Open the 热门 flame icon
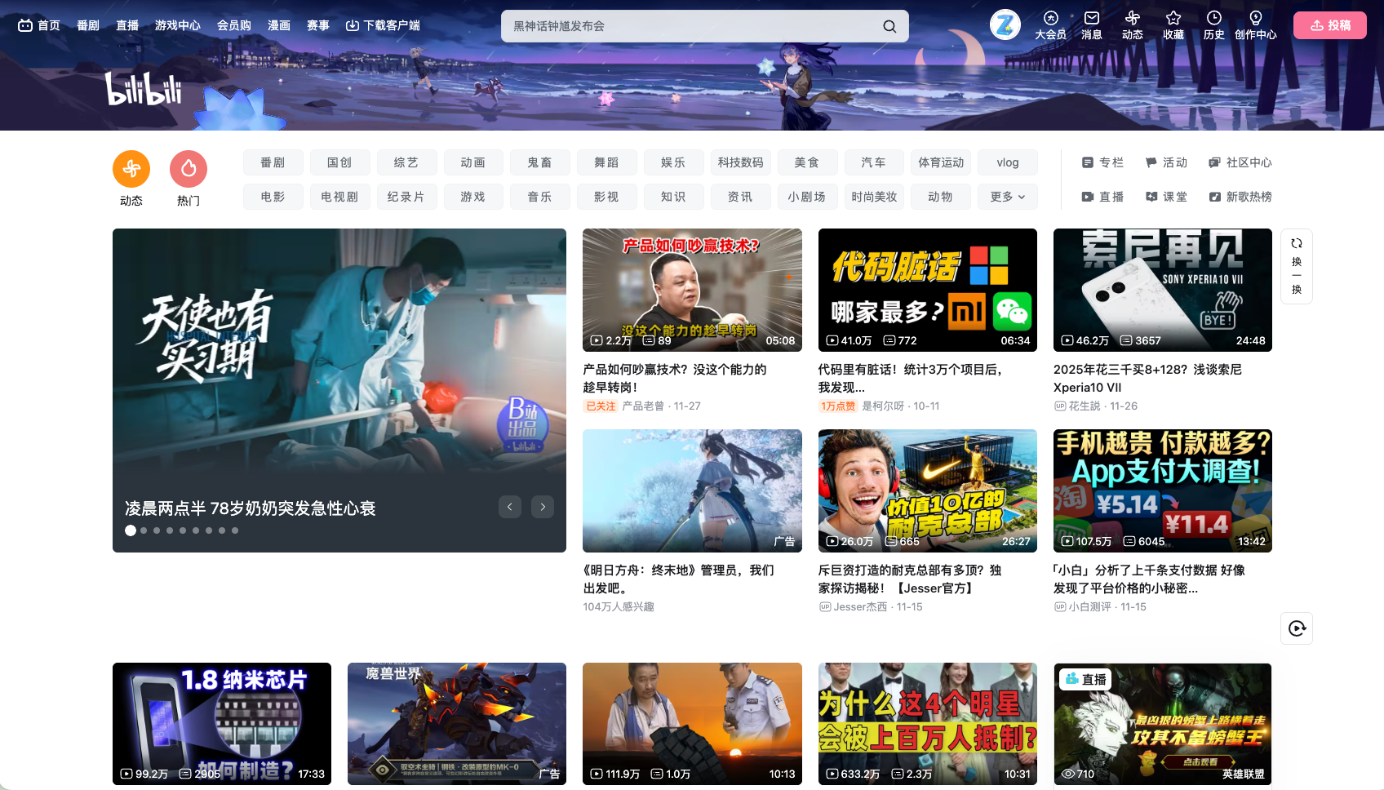Image resolution: width=1384 pixels, height=790 pixels. coord(189,169)
